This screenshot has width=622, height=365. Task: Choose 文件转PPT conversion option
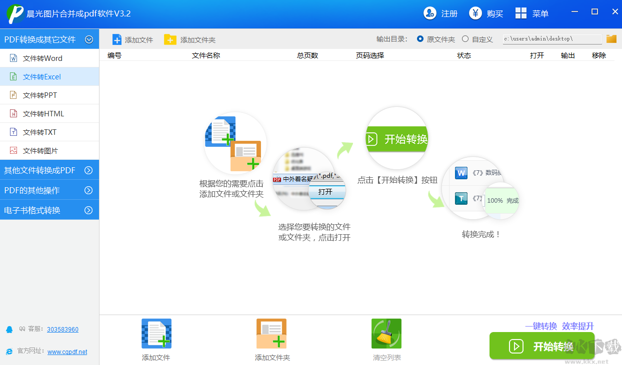[40, 95]
